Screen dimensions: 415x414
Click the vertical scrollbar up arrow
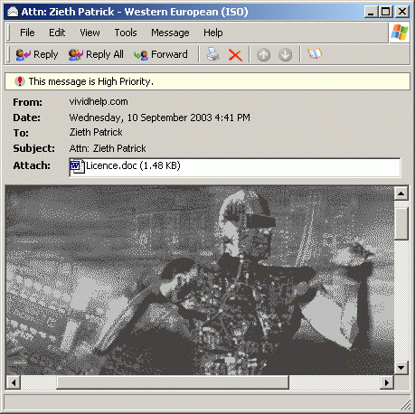point(401,193)
